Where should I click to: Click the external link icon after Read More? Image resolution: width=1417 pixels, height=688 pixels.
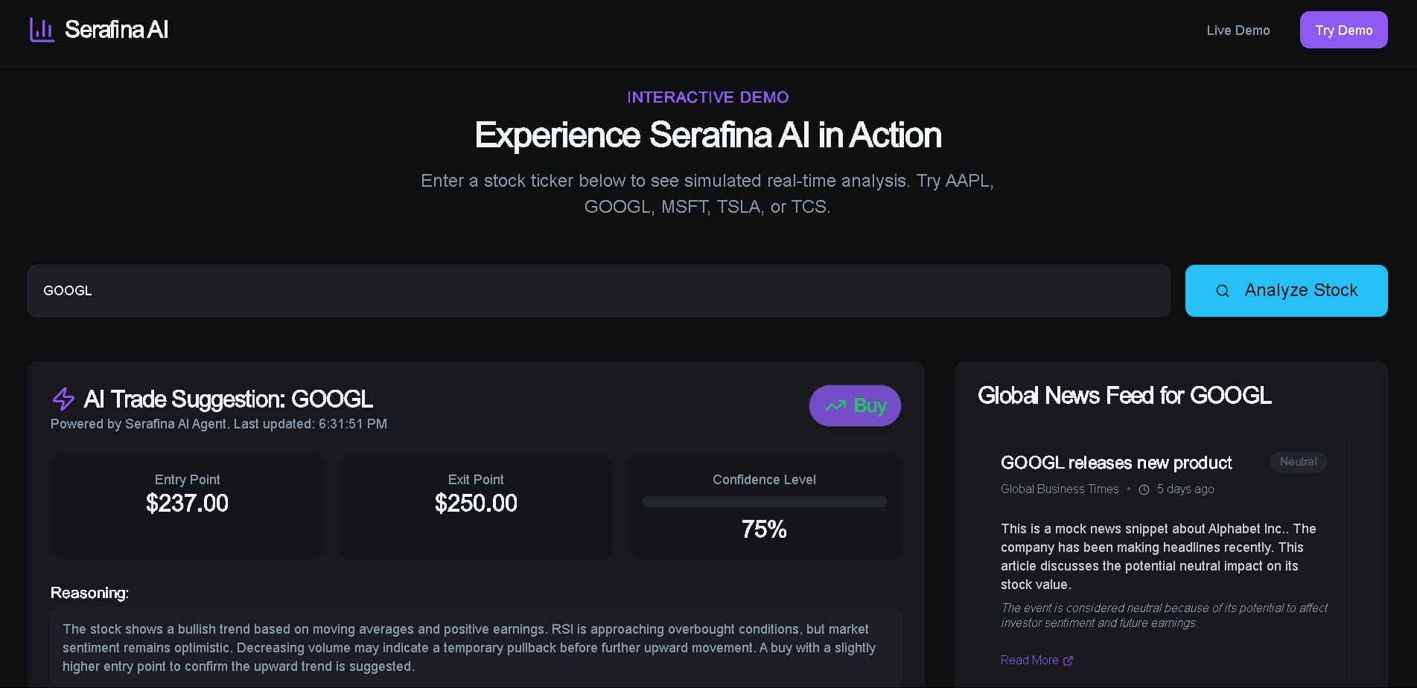[1068, 660]
